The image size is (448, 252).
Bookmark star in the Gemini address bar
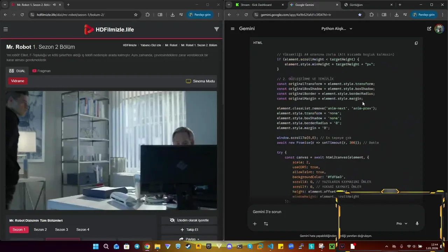coord(360,15)
